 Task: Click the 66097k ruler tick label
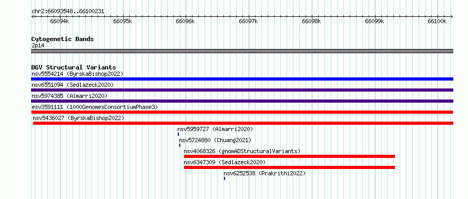249,21
